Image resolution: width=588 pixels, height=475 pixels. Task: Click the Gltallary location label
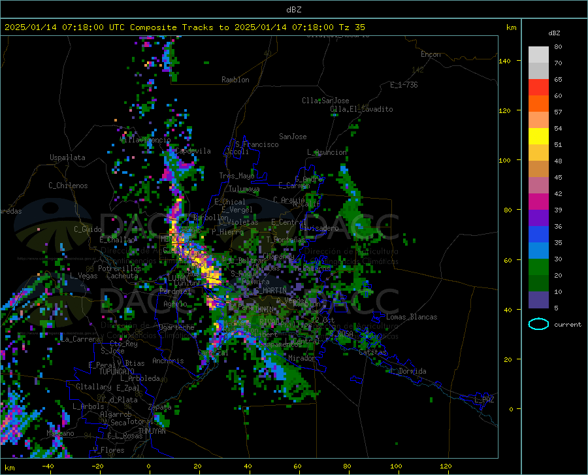coord(93,387)
